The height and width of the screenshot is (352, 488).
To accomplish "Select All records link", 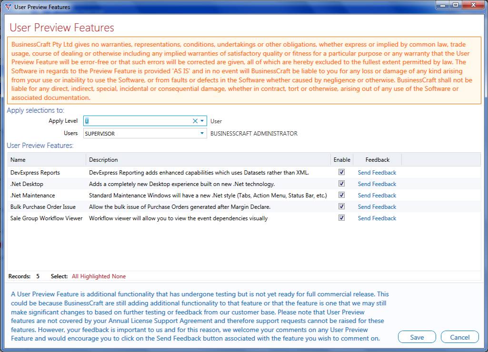I will click(75, 276).
